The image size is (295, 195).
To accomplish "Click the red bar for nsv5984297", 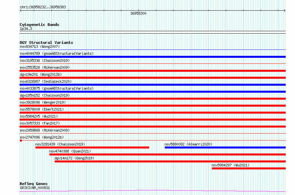I will coord(249,168).
